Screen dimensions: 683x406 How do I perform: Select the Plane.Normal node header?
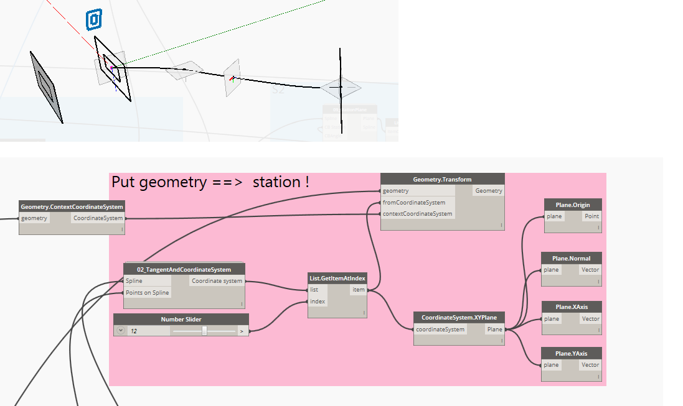point(572,258)
